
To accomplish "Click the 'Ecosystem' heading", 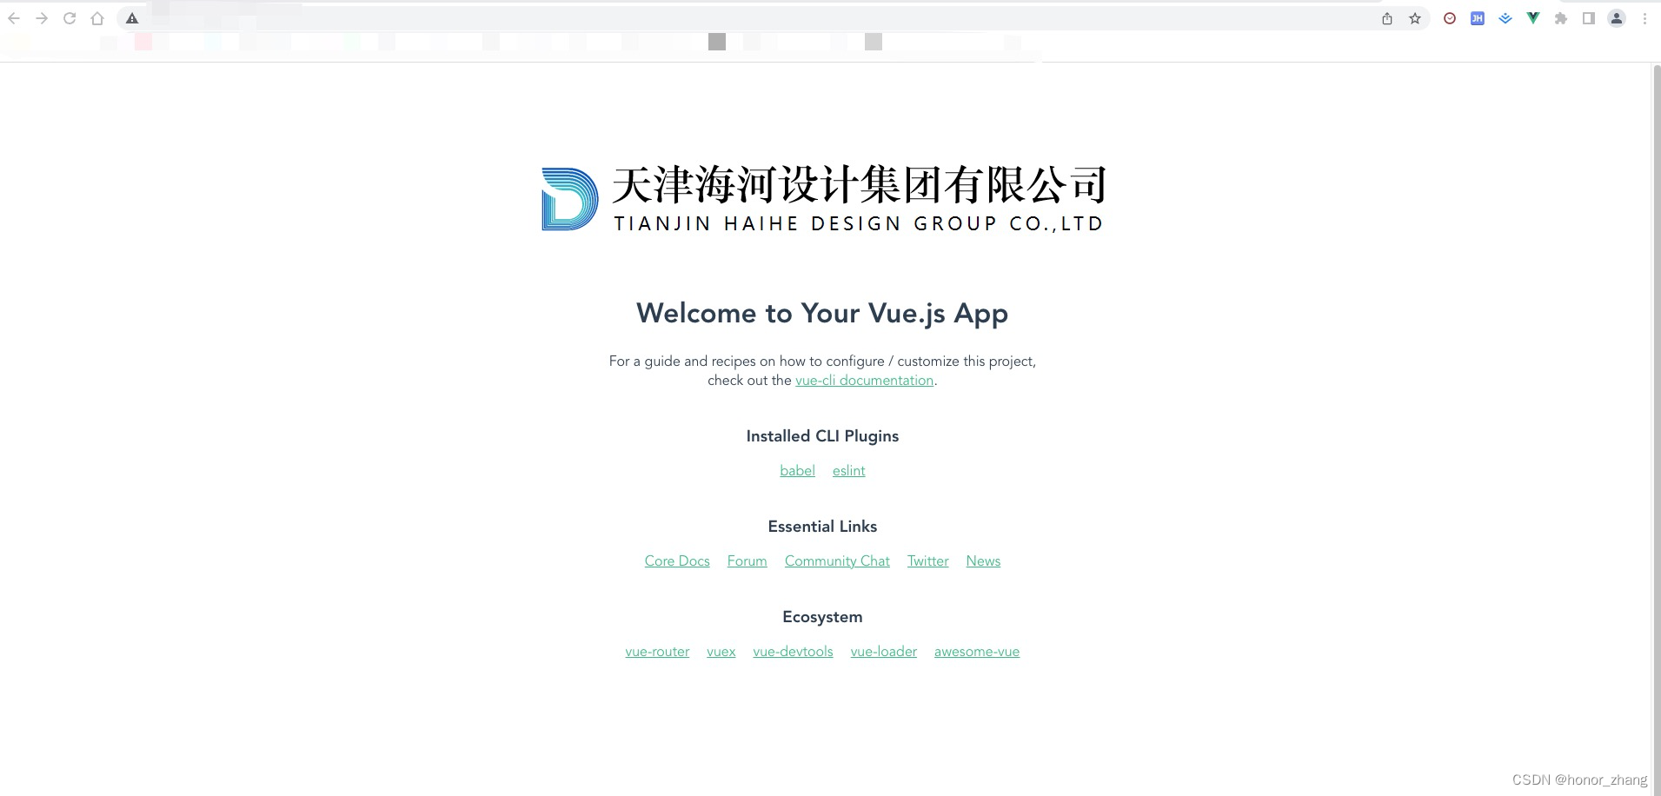I will [822, 617].
